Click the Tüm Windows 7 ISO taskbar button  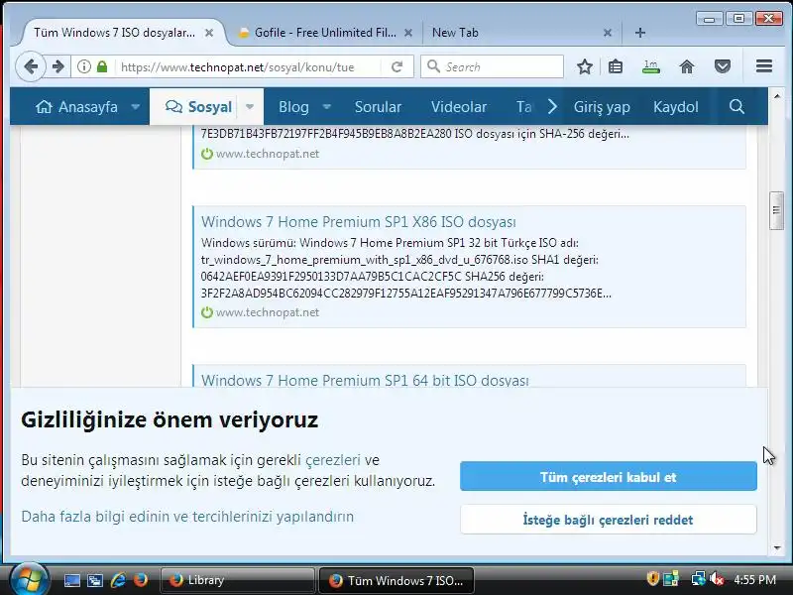click(x=396, y=580)
